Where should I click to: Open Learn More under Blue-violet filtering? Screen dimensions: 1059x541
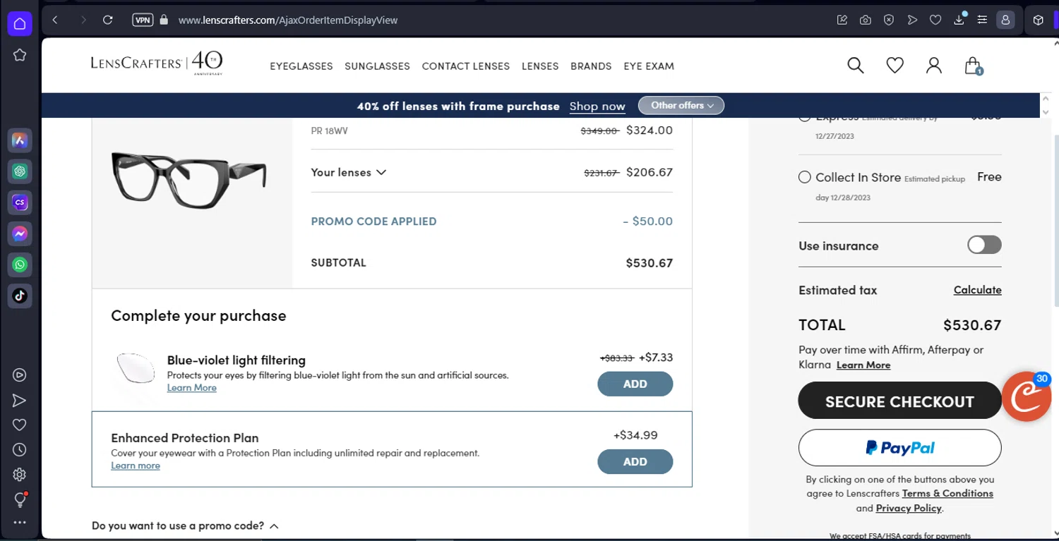click(192, 387)
